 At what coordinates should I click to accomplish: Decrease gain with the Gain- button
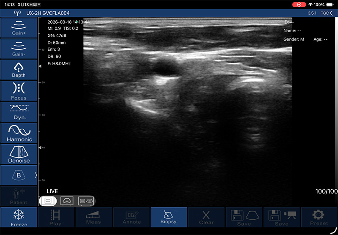(19, 48)
